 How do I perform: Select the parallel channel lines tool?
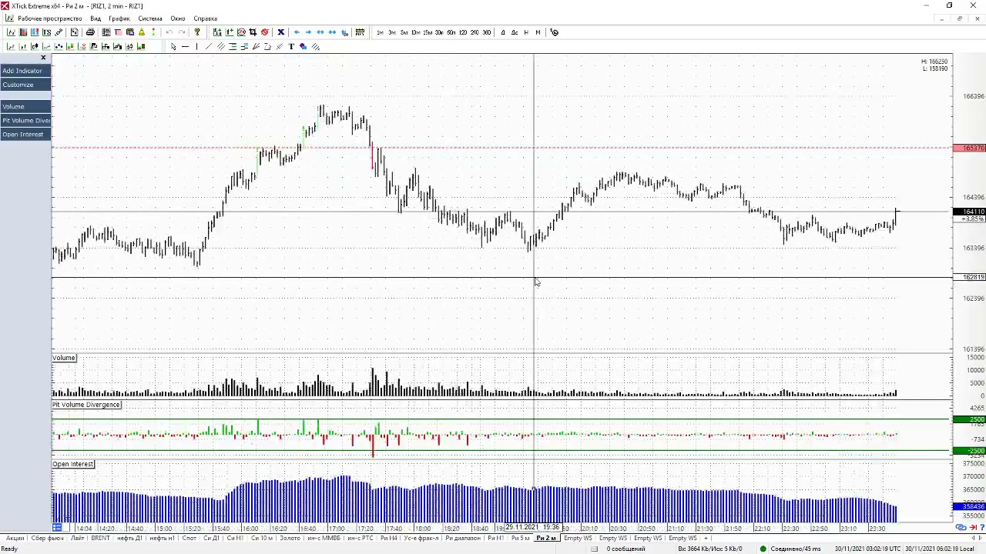pyautogui.click(x=221, y=47)
